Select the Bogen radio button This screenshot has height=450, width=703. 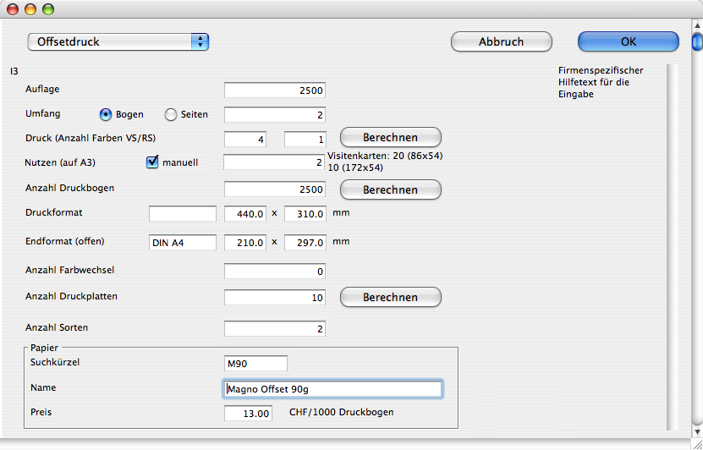pos(107,114)
